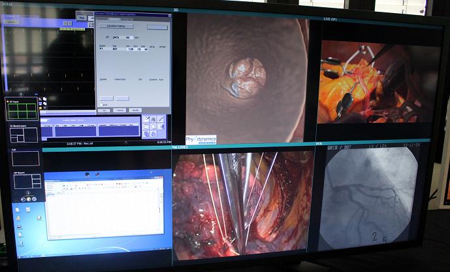Switch to the first tab in the dialog
This screenshot has height=272, width=450.
pos(103,19)
